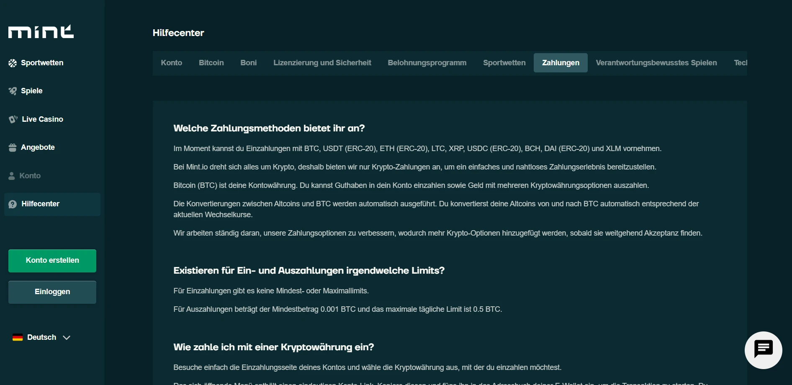Click the German flag icon

click(x=18, y=338)
